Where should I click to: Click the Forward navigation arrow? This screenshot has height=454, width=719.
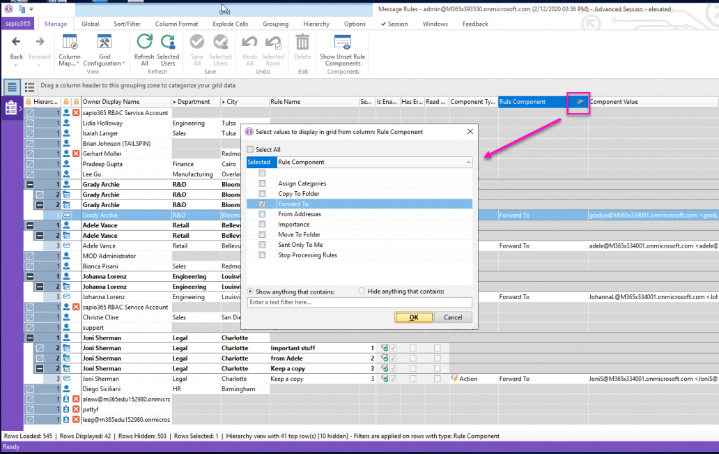40,43
